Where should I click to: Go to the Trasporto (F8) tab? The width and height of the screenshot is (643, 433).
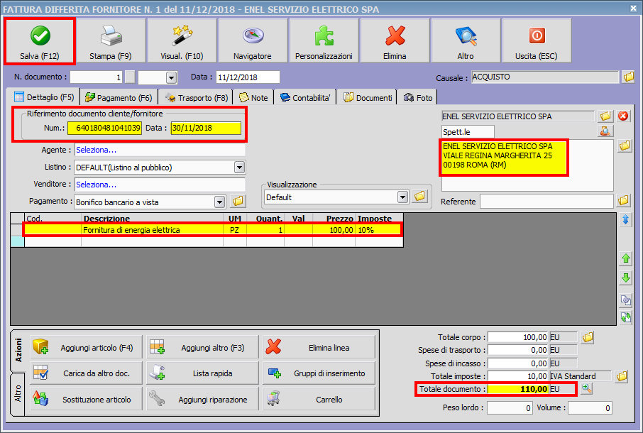197,97
